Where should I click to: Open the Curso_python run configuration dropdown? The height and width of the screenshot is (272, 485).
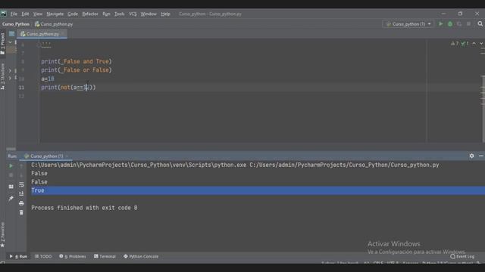(408, 24)
